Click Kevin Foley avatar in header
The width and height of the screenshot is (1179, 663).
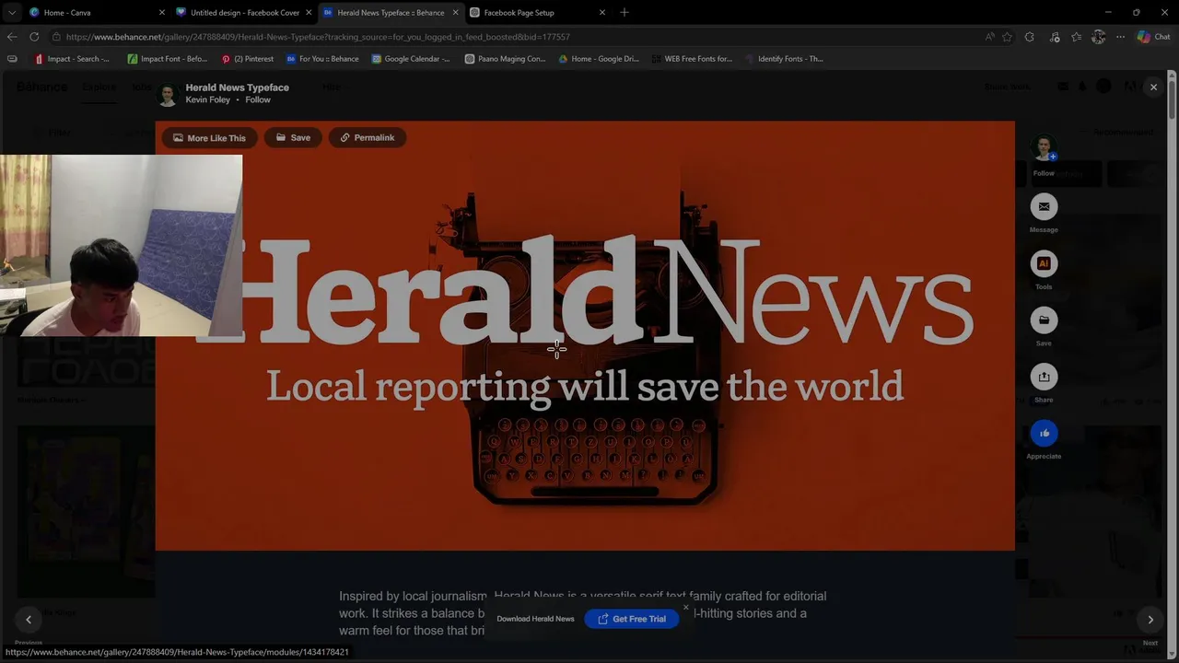pyautogui.click(x=168, y=94)
